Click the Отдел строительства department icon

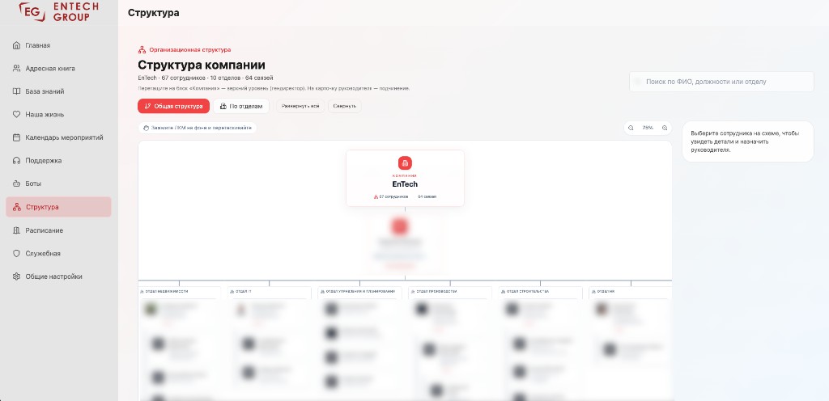pyautogui.click(x=503, y=291)
